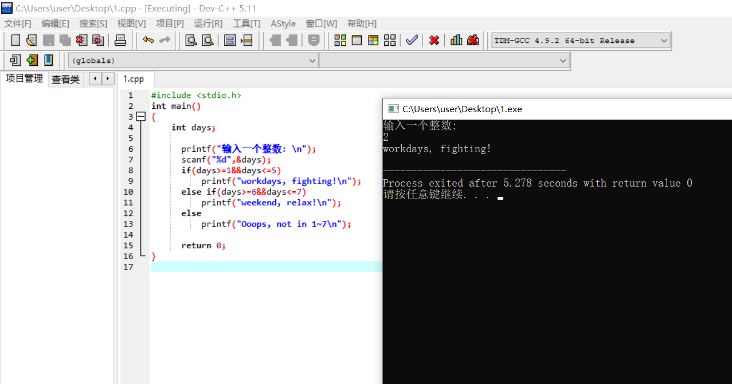Open the AStyle menu
The height and width of the screenshot is (384, 732).
pyautogui.click(x=283, y=23)
